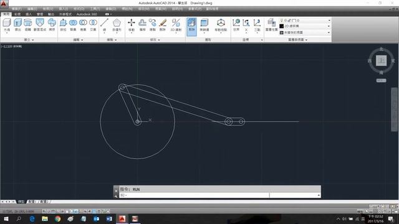
Task: Expand the 建立 (Create) panel
Action: pyautogui.click(x=29, y=40)
